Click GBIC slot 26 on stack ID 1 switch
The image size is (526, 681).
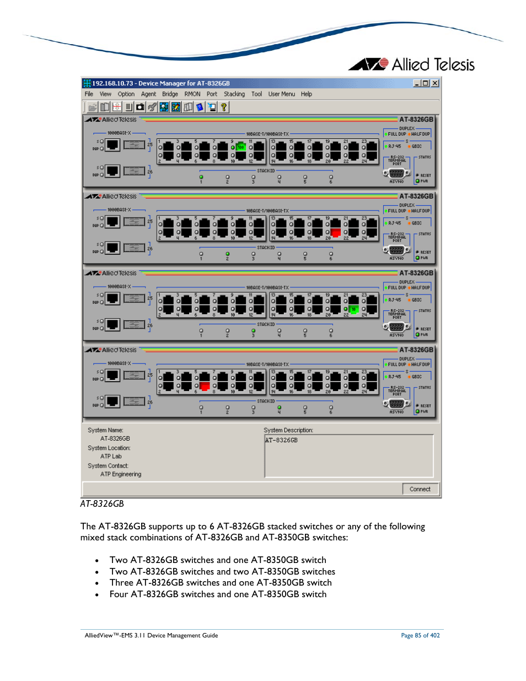(x=134, y=171)
